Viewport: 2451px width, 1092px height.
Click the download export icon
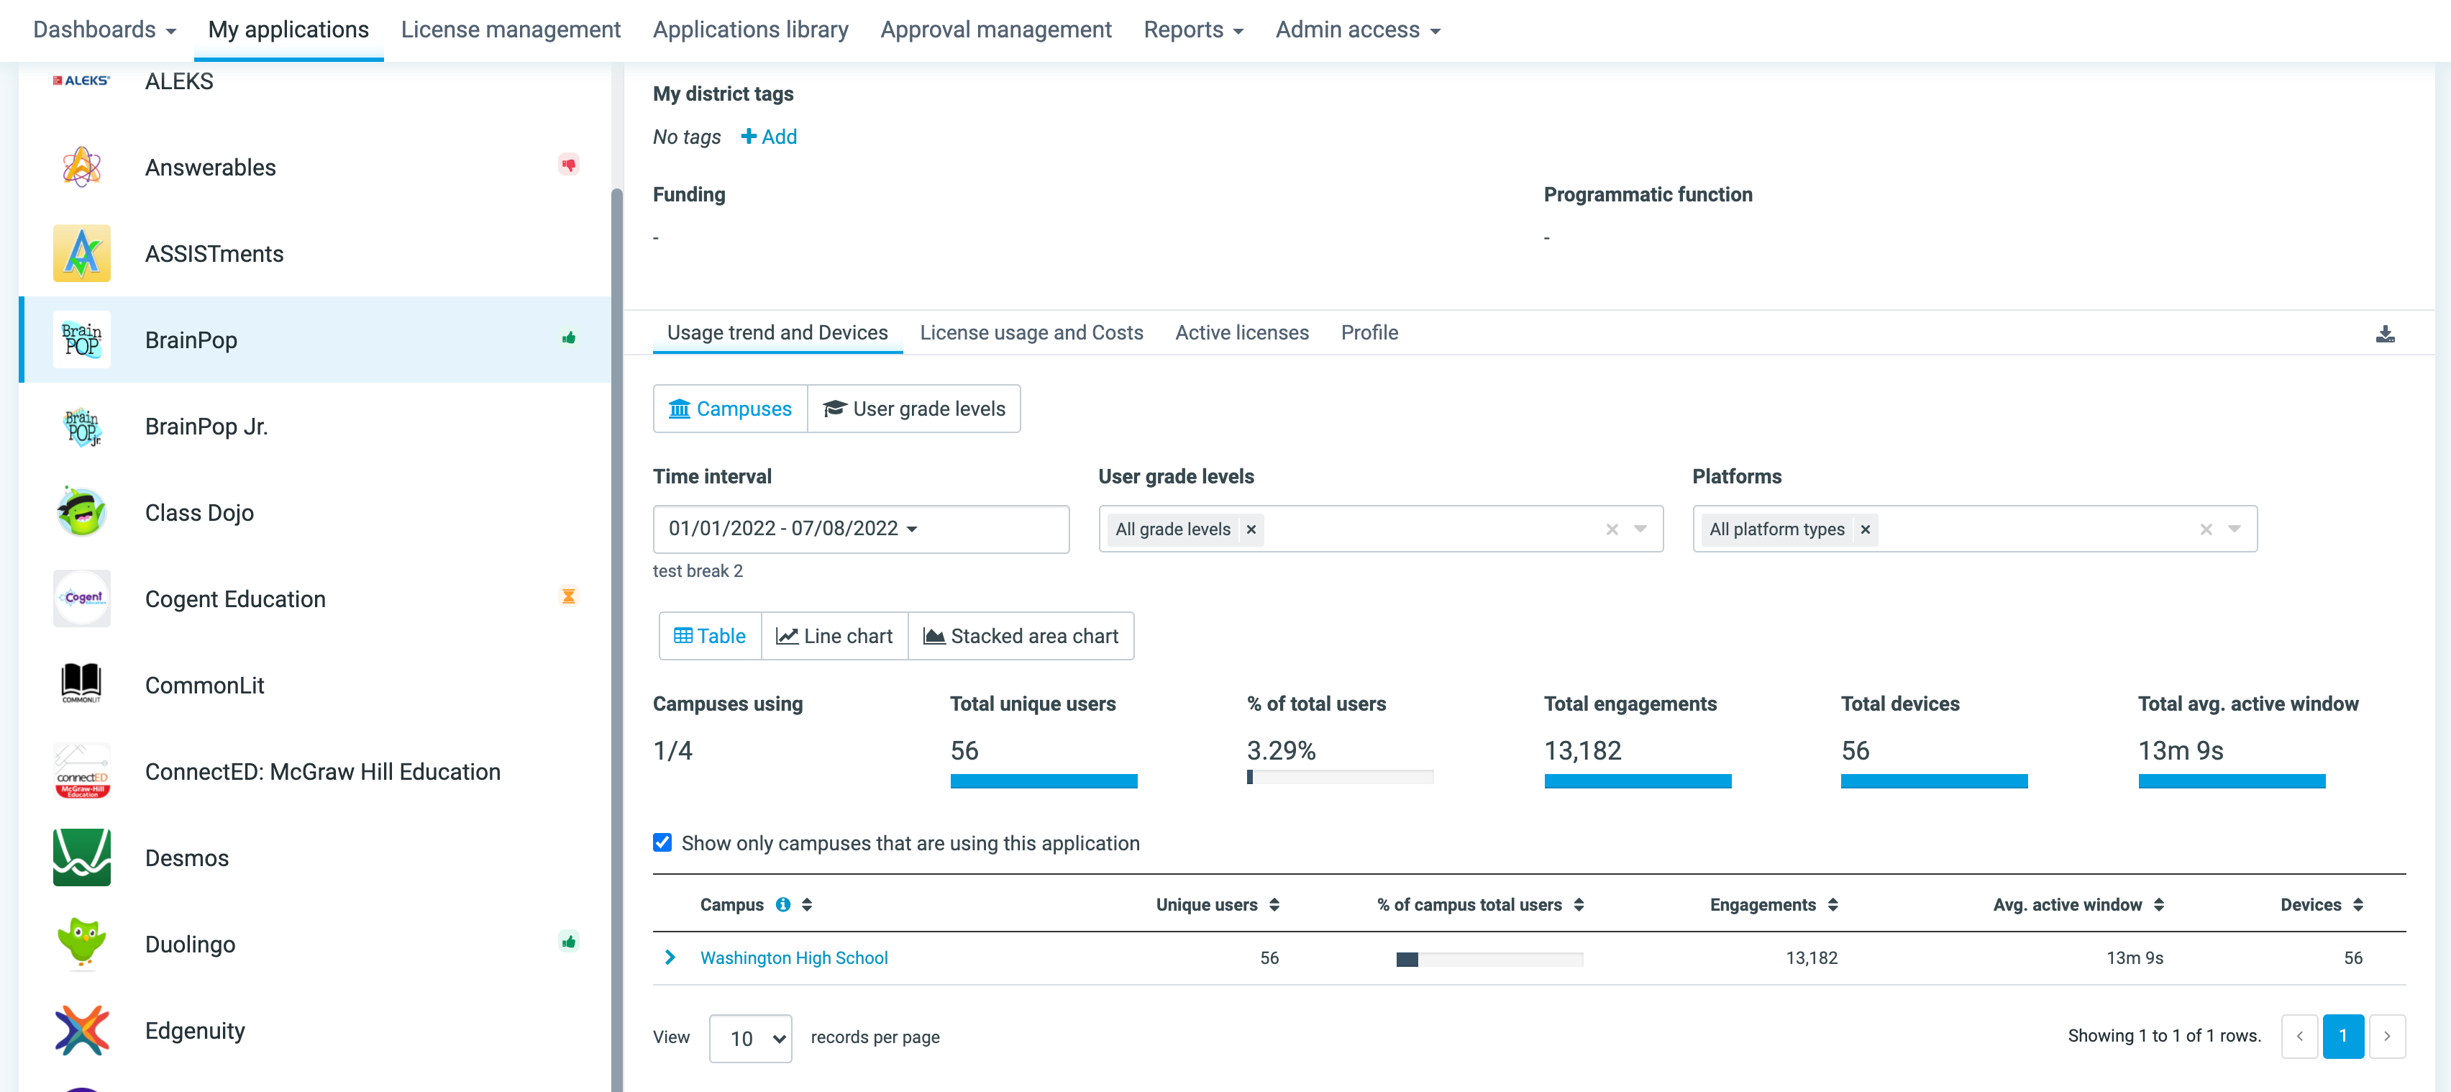tap(2384, 333)
